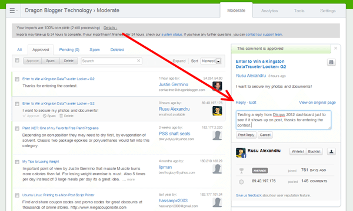Open the Analytics tab

[x=269, y=11]
